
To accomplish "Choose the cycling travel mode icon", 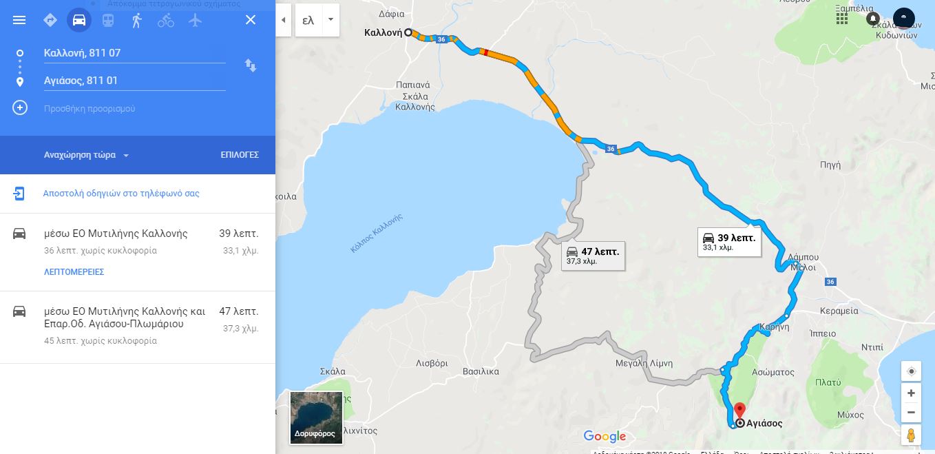I will pos(166,20).
